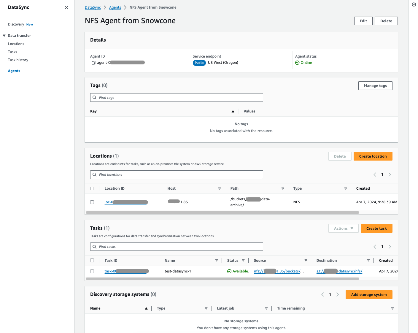This screenshot has height=333, width=418.
Task: Open the tasks Actions dropdown
Action: coord(344,229)
